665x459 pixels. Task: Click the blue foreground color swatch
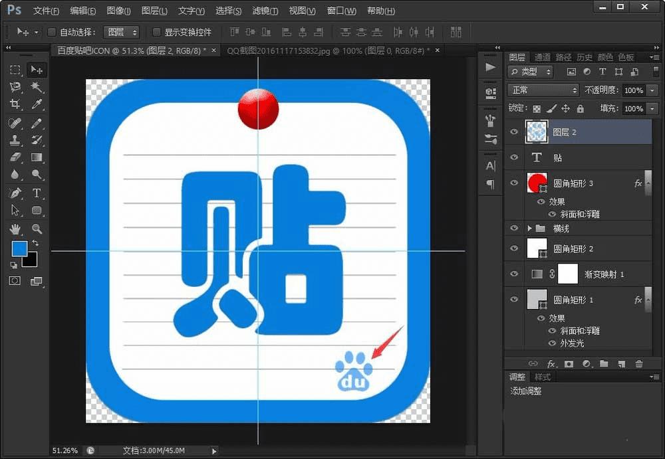20,249
